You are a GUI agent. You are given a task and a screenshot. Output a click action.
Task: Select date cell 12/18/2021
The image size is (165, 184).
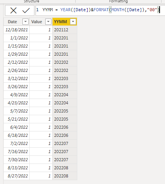pyautogui.click(x=17, y=30)
